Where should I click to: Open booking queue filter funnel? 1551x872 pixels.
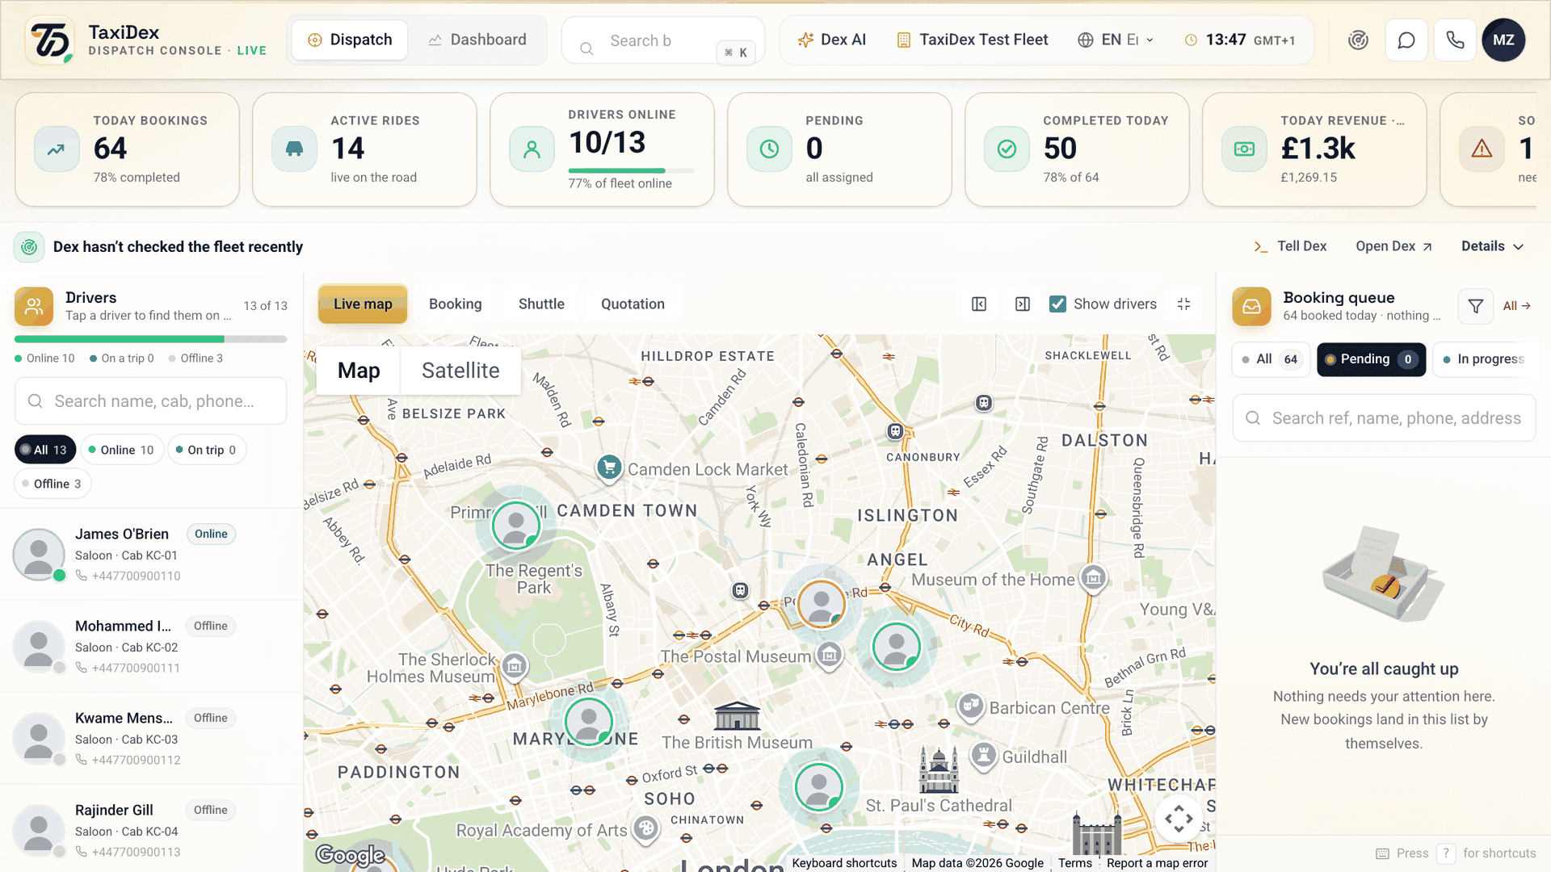click(1475, 306)
